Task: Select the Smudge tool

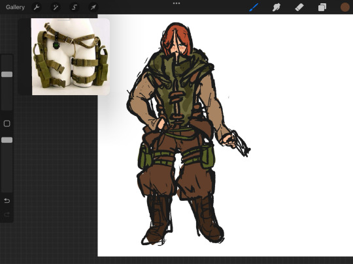Action: (277, 7)
